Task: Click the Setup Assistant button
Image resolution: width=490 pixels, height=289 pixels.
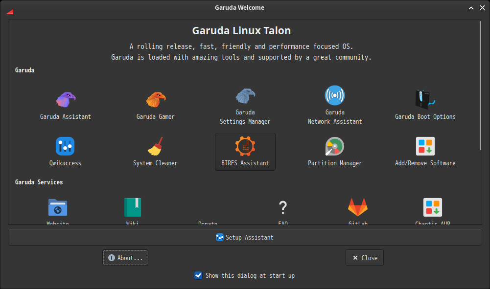Action: click(x=245, y=238)
